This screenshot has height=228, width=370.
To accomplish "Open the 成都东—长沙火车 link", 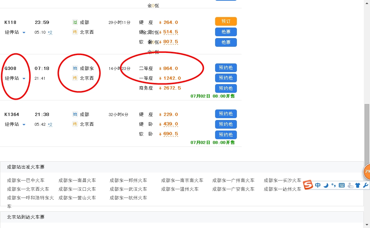I will [x=283, y=181].
